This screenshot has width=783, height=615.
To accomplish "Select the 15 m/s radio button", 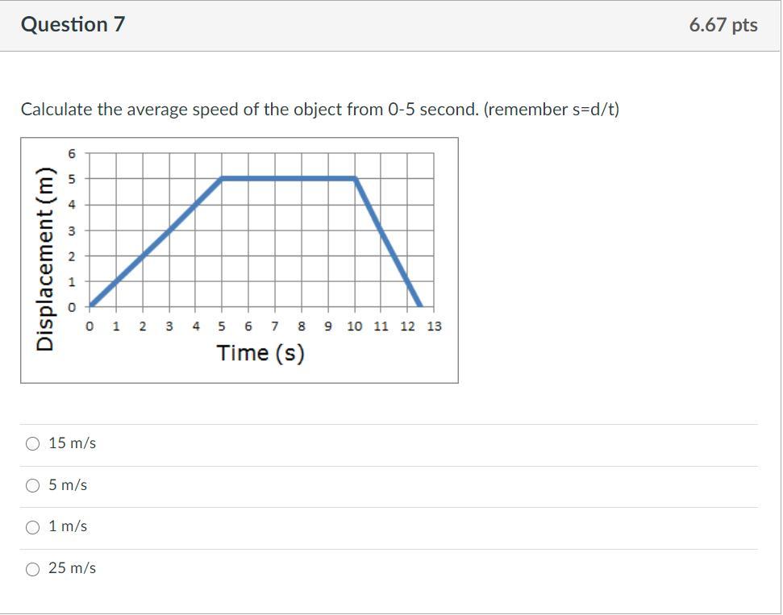I will click(x=32, y=444).
